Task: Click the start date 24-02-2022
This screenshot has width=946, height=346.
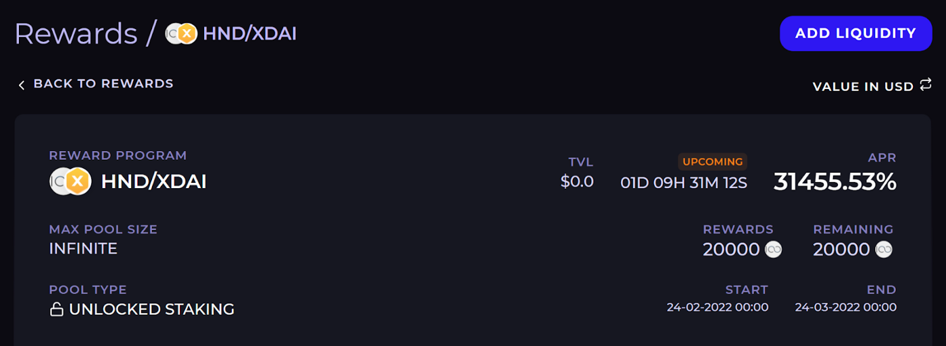Action: (718, 308)
